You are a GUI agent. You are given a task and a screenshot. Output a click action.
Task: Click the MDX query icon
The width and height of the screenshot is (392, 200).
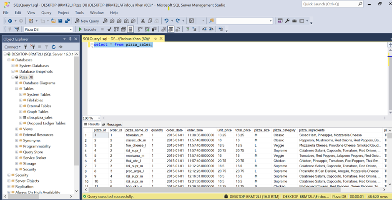click(x=112, y=21)
